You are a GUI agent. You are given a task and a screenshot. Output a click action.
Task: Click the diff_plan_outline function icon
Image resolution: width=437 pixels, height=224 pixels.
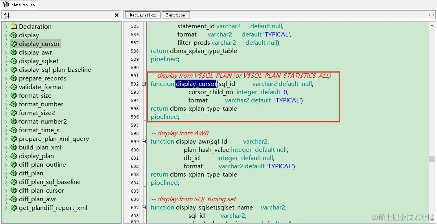click(x=14, y=164)
